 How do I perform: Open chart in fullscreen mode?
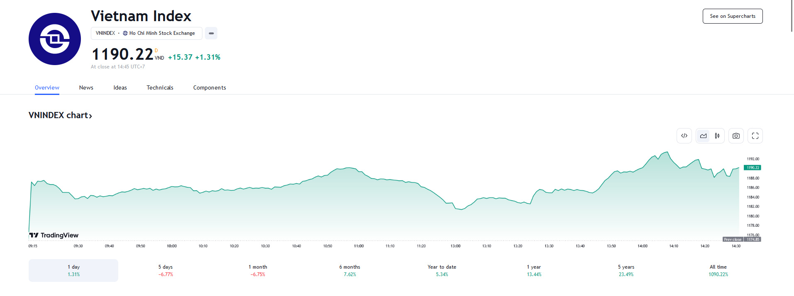pyautogui.click(x=755, y=136)
